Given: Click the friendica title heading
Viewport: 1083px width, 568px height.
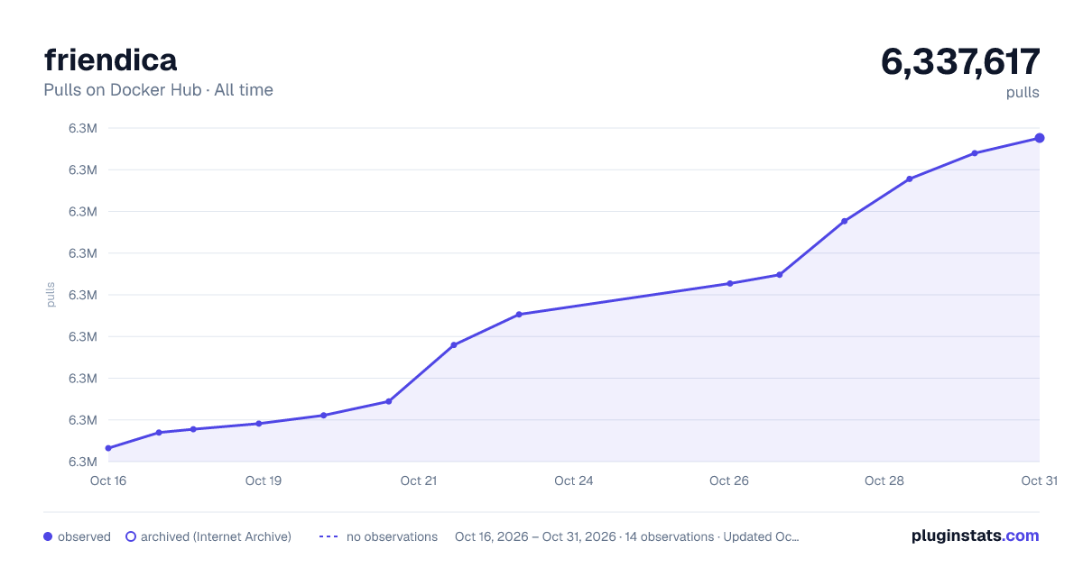Looking at the screenshot, I should (110, 60).
